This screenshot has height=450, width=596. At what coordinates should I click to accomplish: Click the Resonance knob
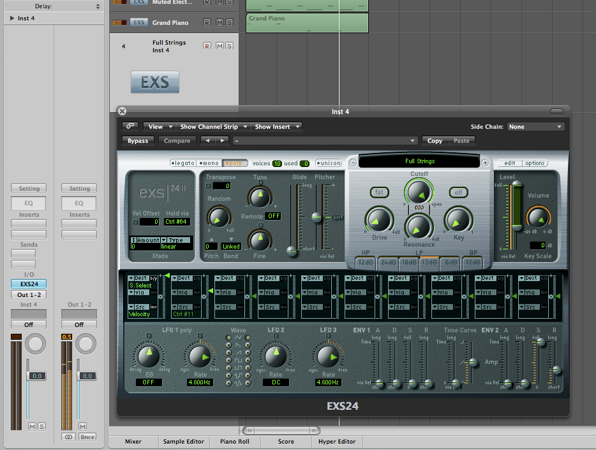coord(419,227)
